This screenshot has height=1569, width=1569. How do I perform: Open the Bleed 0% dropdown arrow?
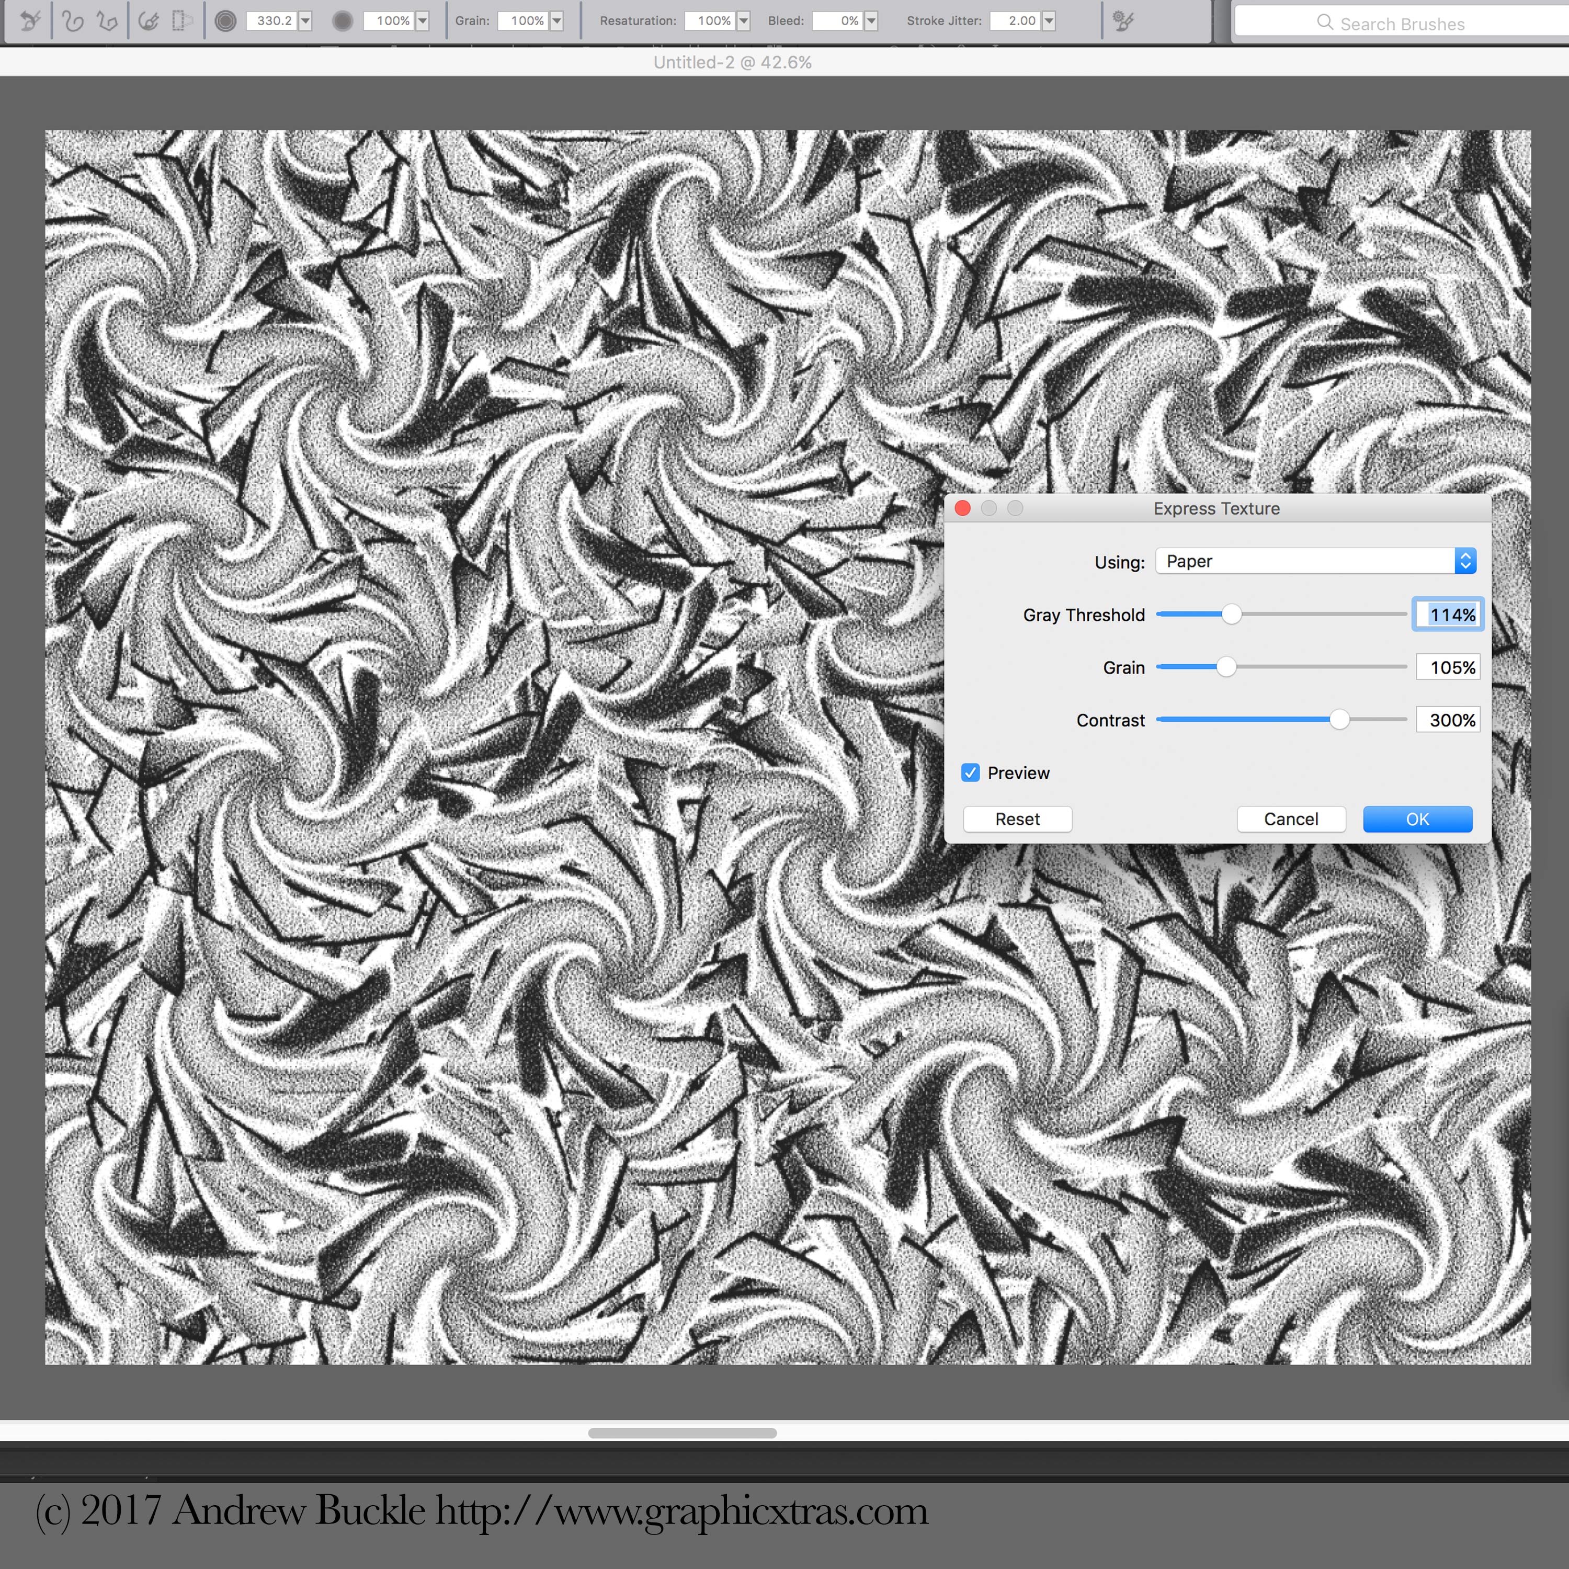coord(871,20)
